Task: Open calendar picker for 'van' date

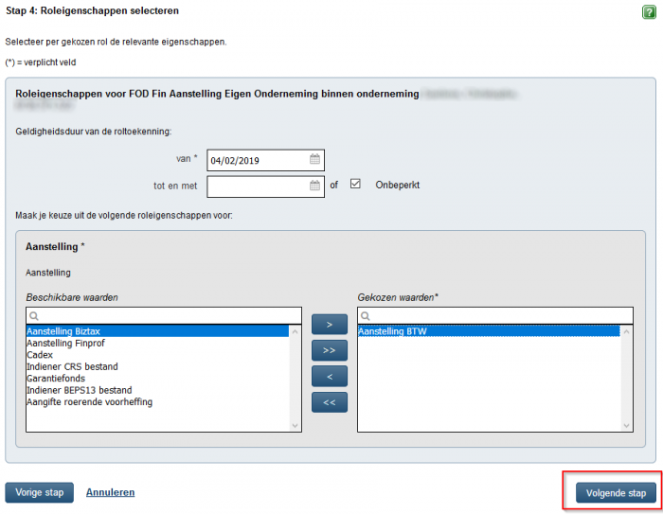Action: [315, 160]
